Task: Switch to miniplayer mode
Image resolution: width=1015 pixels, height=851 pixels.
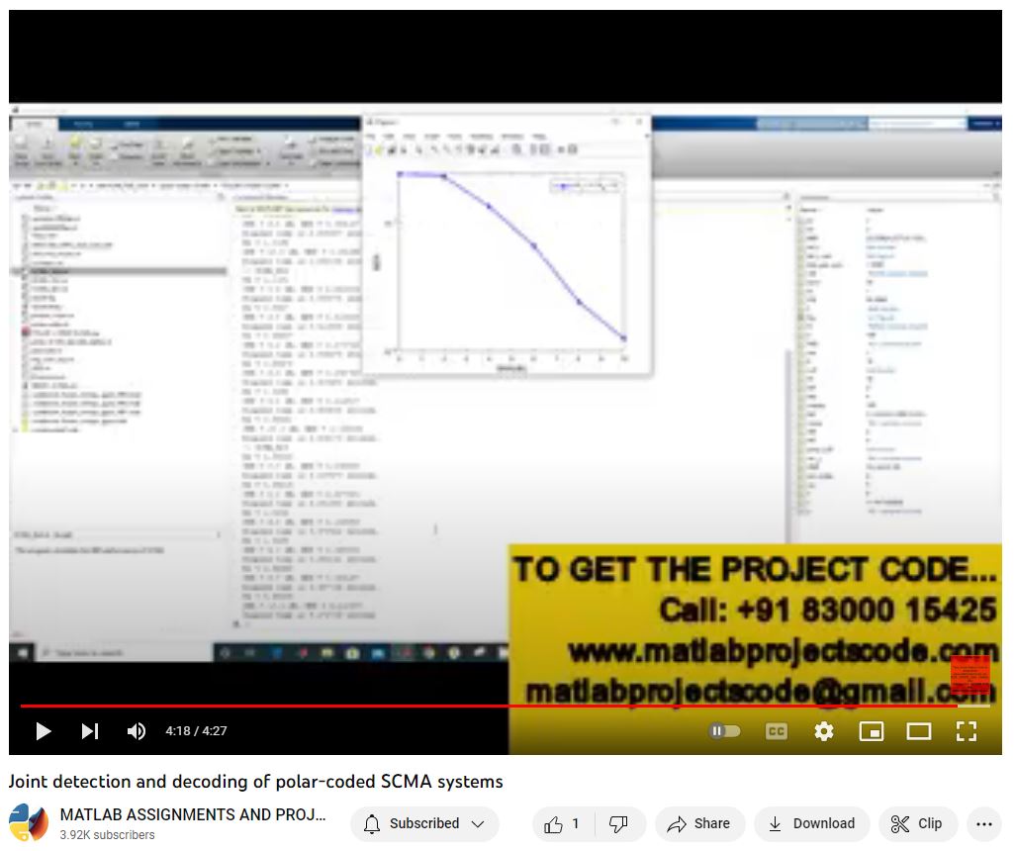Action: tap(872, 732)
